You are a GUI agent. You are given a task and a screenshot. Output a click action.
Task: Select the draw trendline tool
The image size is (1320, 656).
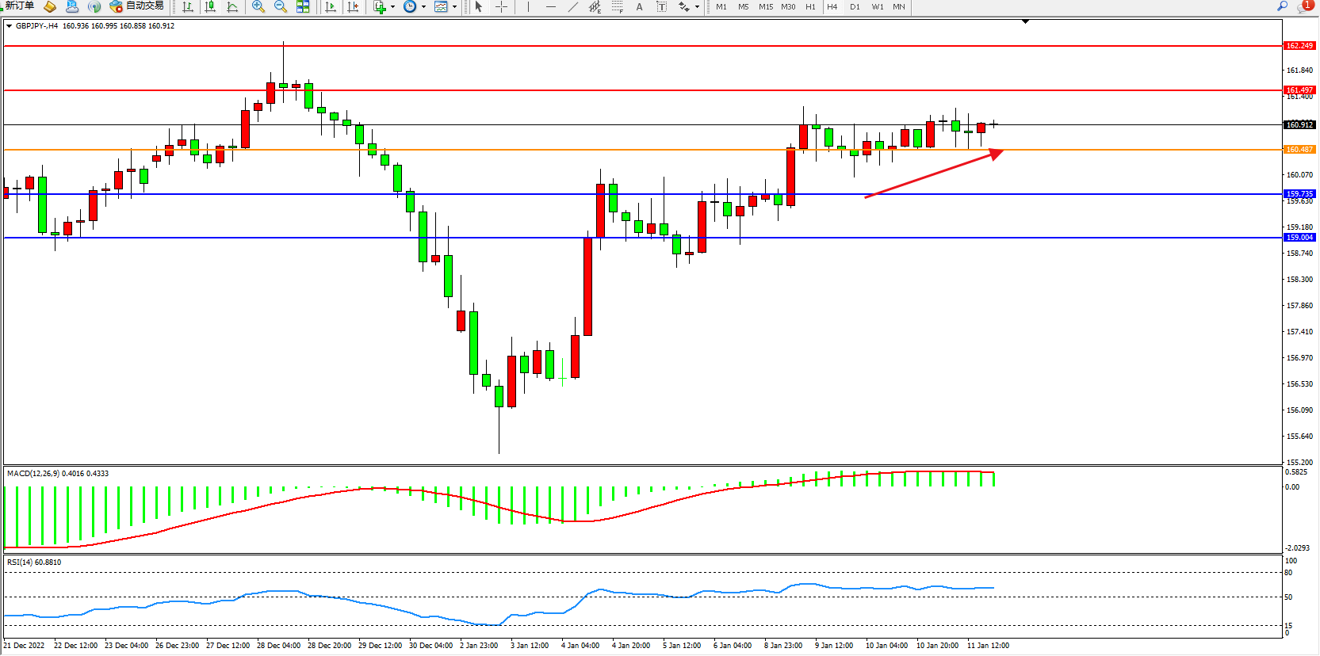coord(573,7)
